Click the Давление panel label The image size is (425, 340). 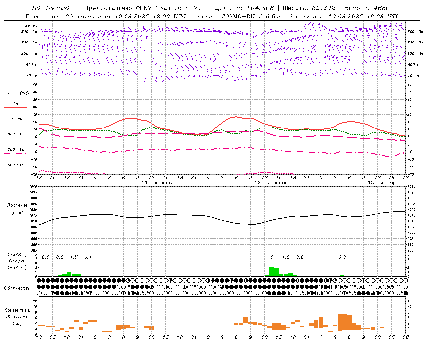17,205
